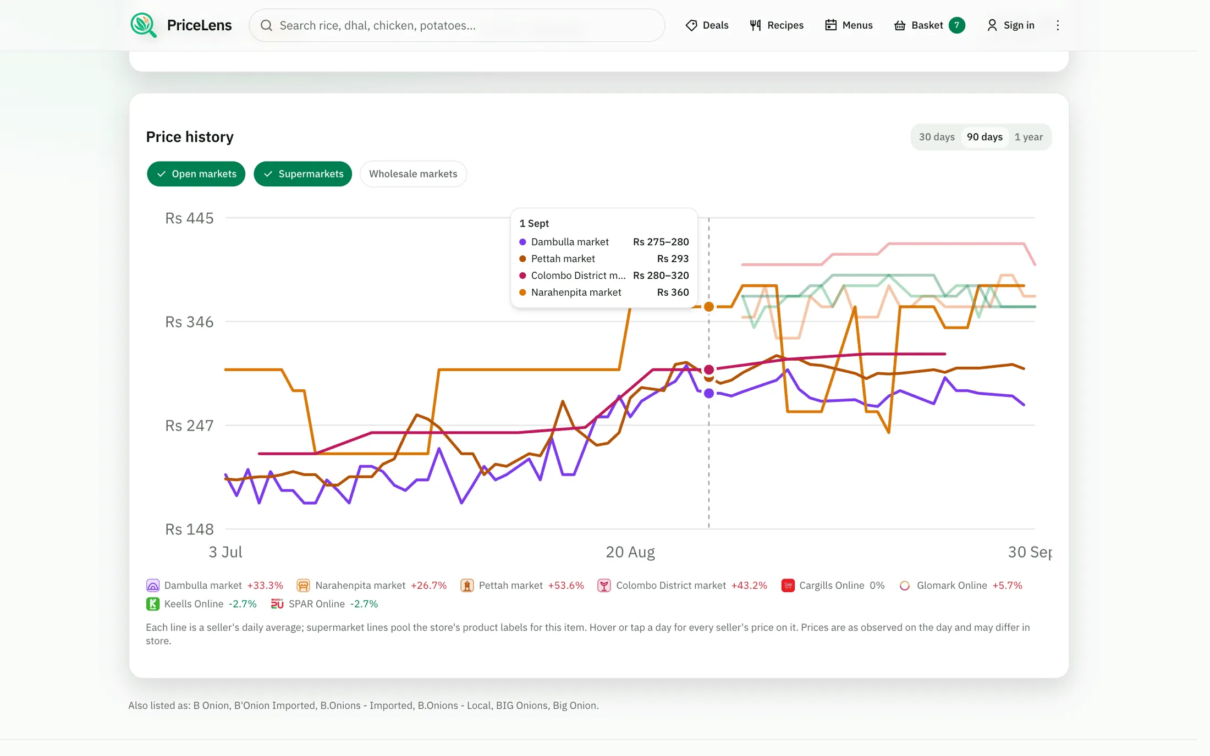
Task: Click the Keells Online -2.7% legend label
Action: coord(210,604)
